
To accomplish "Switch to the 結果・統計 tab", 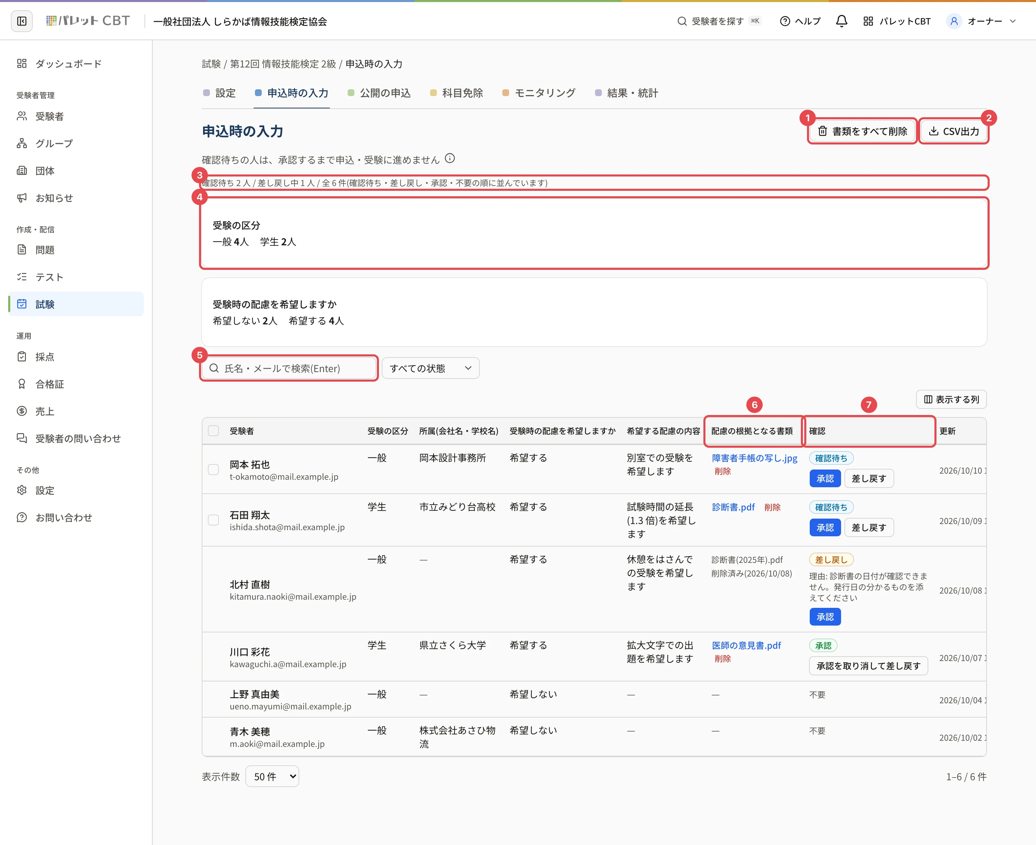I will (627, 93).
